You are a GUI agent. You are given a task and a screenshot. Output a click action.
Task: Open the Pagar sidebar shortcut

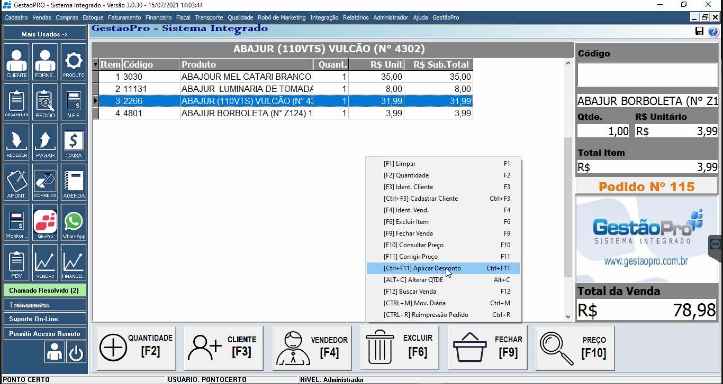(x=45, y=142)
